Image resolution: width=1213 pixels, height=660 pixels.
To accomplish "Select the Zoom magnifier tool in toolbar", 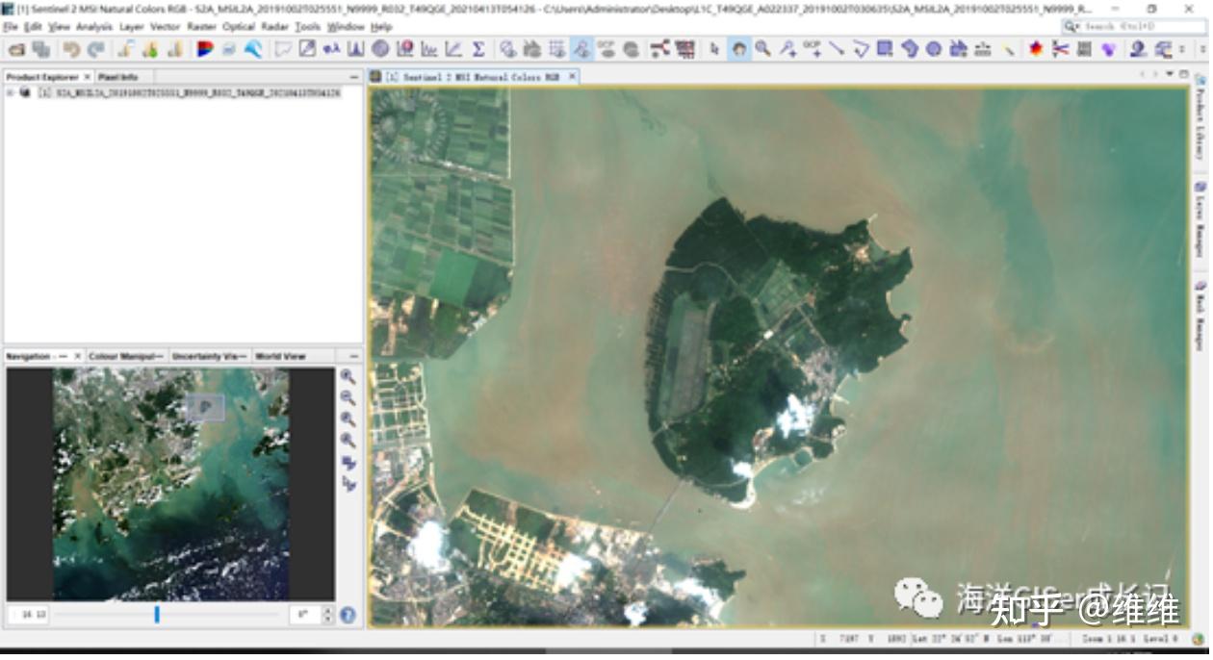I will pyautogui.click(x=763, y=49).
